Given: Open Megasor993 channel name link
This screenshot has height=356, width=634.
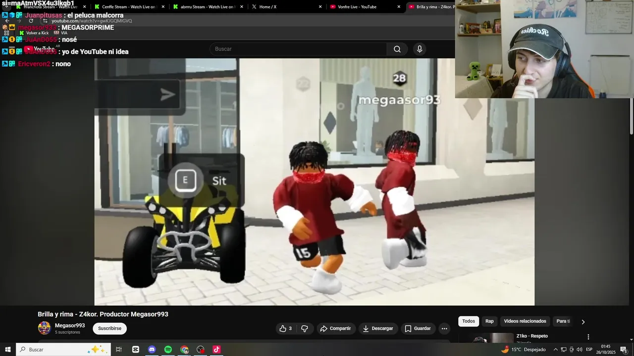Looking at the screenshot, I should (70, 325).
